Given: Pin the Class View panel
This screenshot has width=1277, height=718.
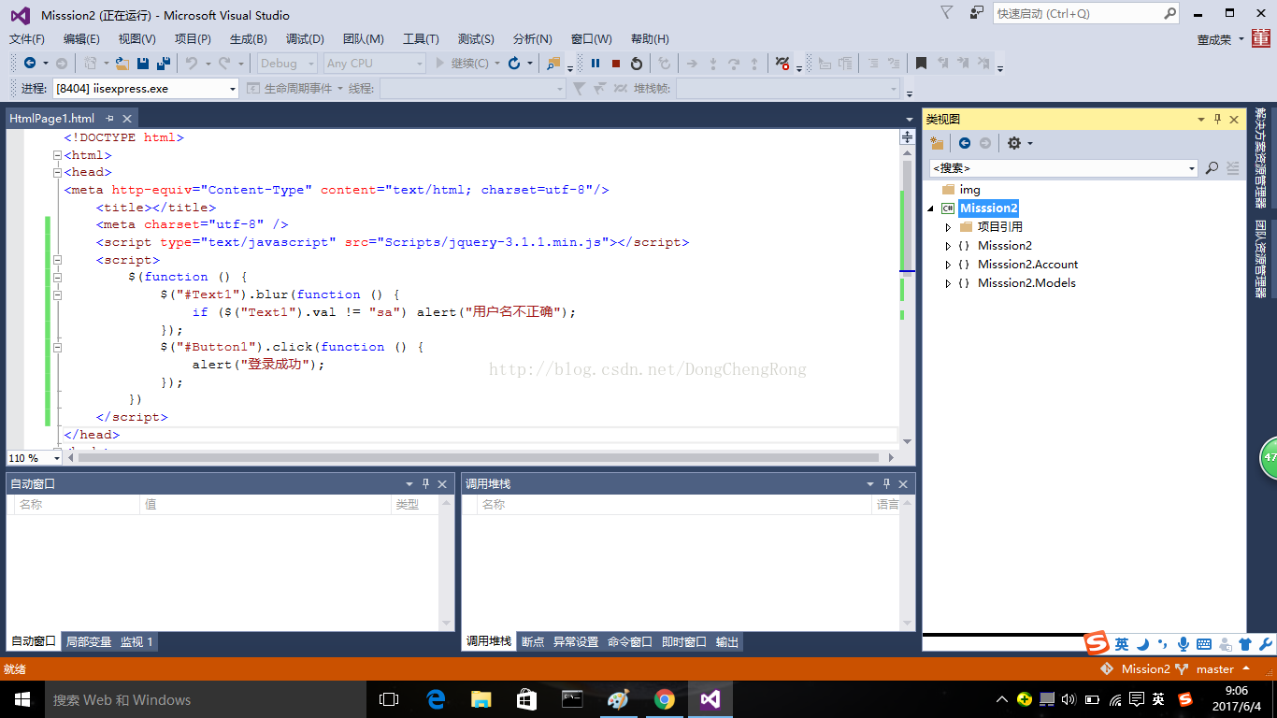Looking at the screenshot, I should tap(1217, 120).
